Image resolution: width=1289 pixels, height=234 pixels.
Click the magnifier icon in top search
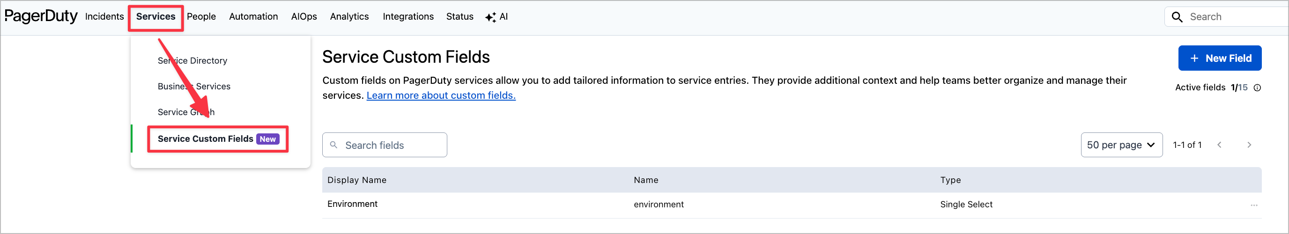tap(1178, 17)
